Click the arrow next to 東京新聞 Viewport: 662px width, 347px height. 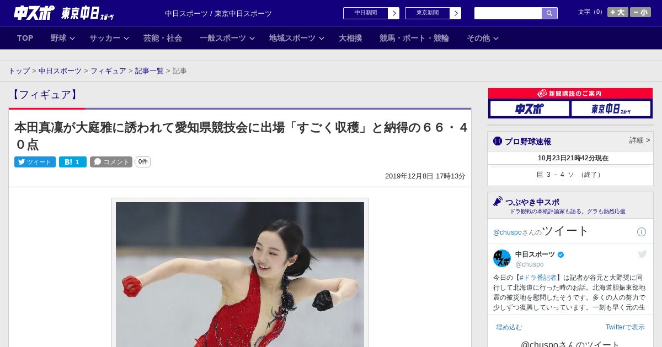tap(456, 13)
